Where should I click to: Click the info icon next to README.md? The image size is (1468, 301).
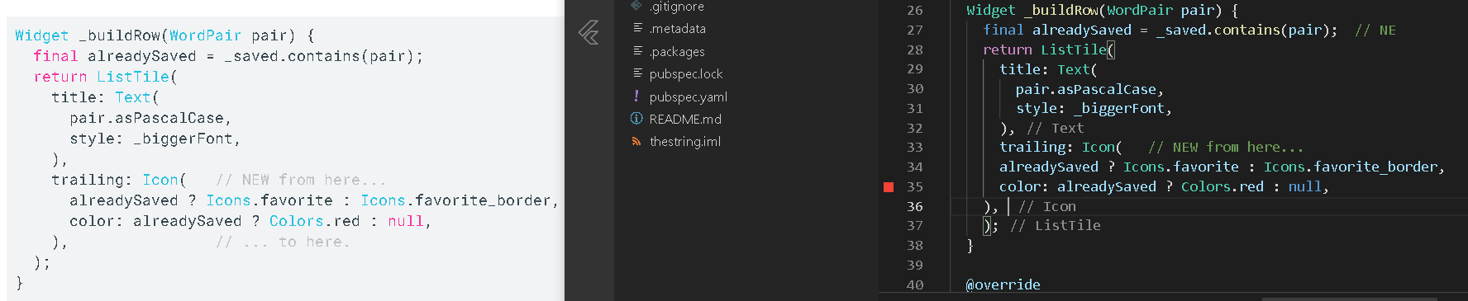(x=636, y=119)
